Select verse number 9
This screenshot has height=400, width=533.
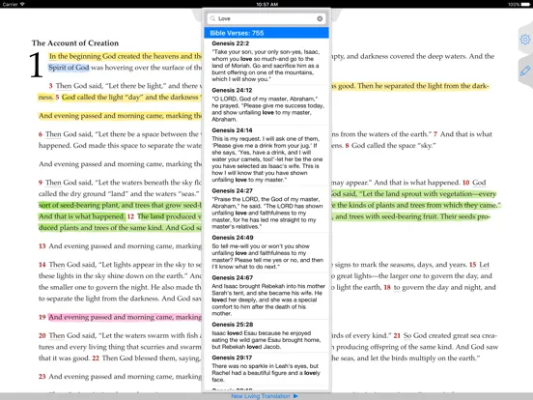tap(41, 183)
